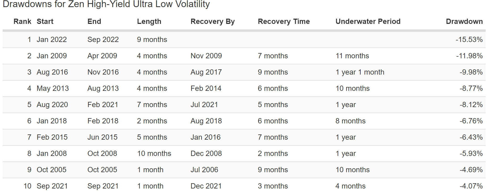Click the Length column header
The width and height of the screenshot is (488, 194).
point(149,22)
